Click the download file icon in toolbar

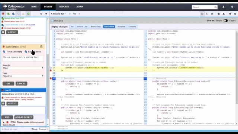(223, 14)
